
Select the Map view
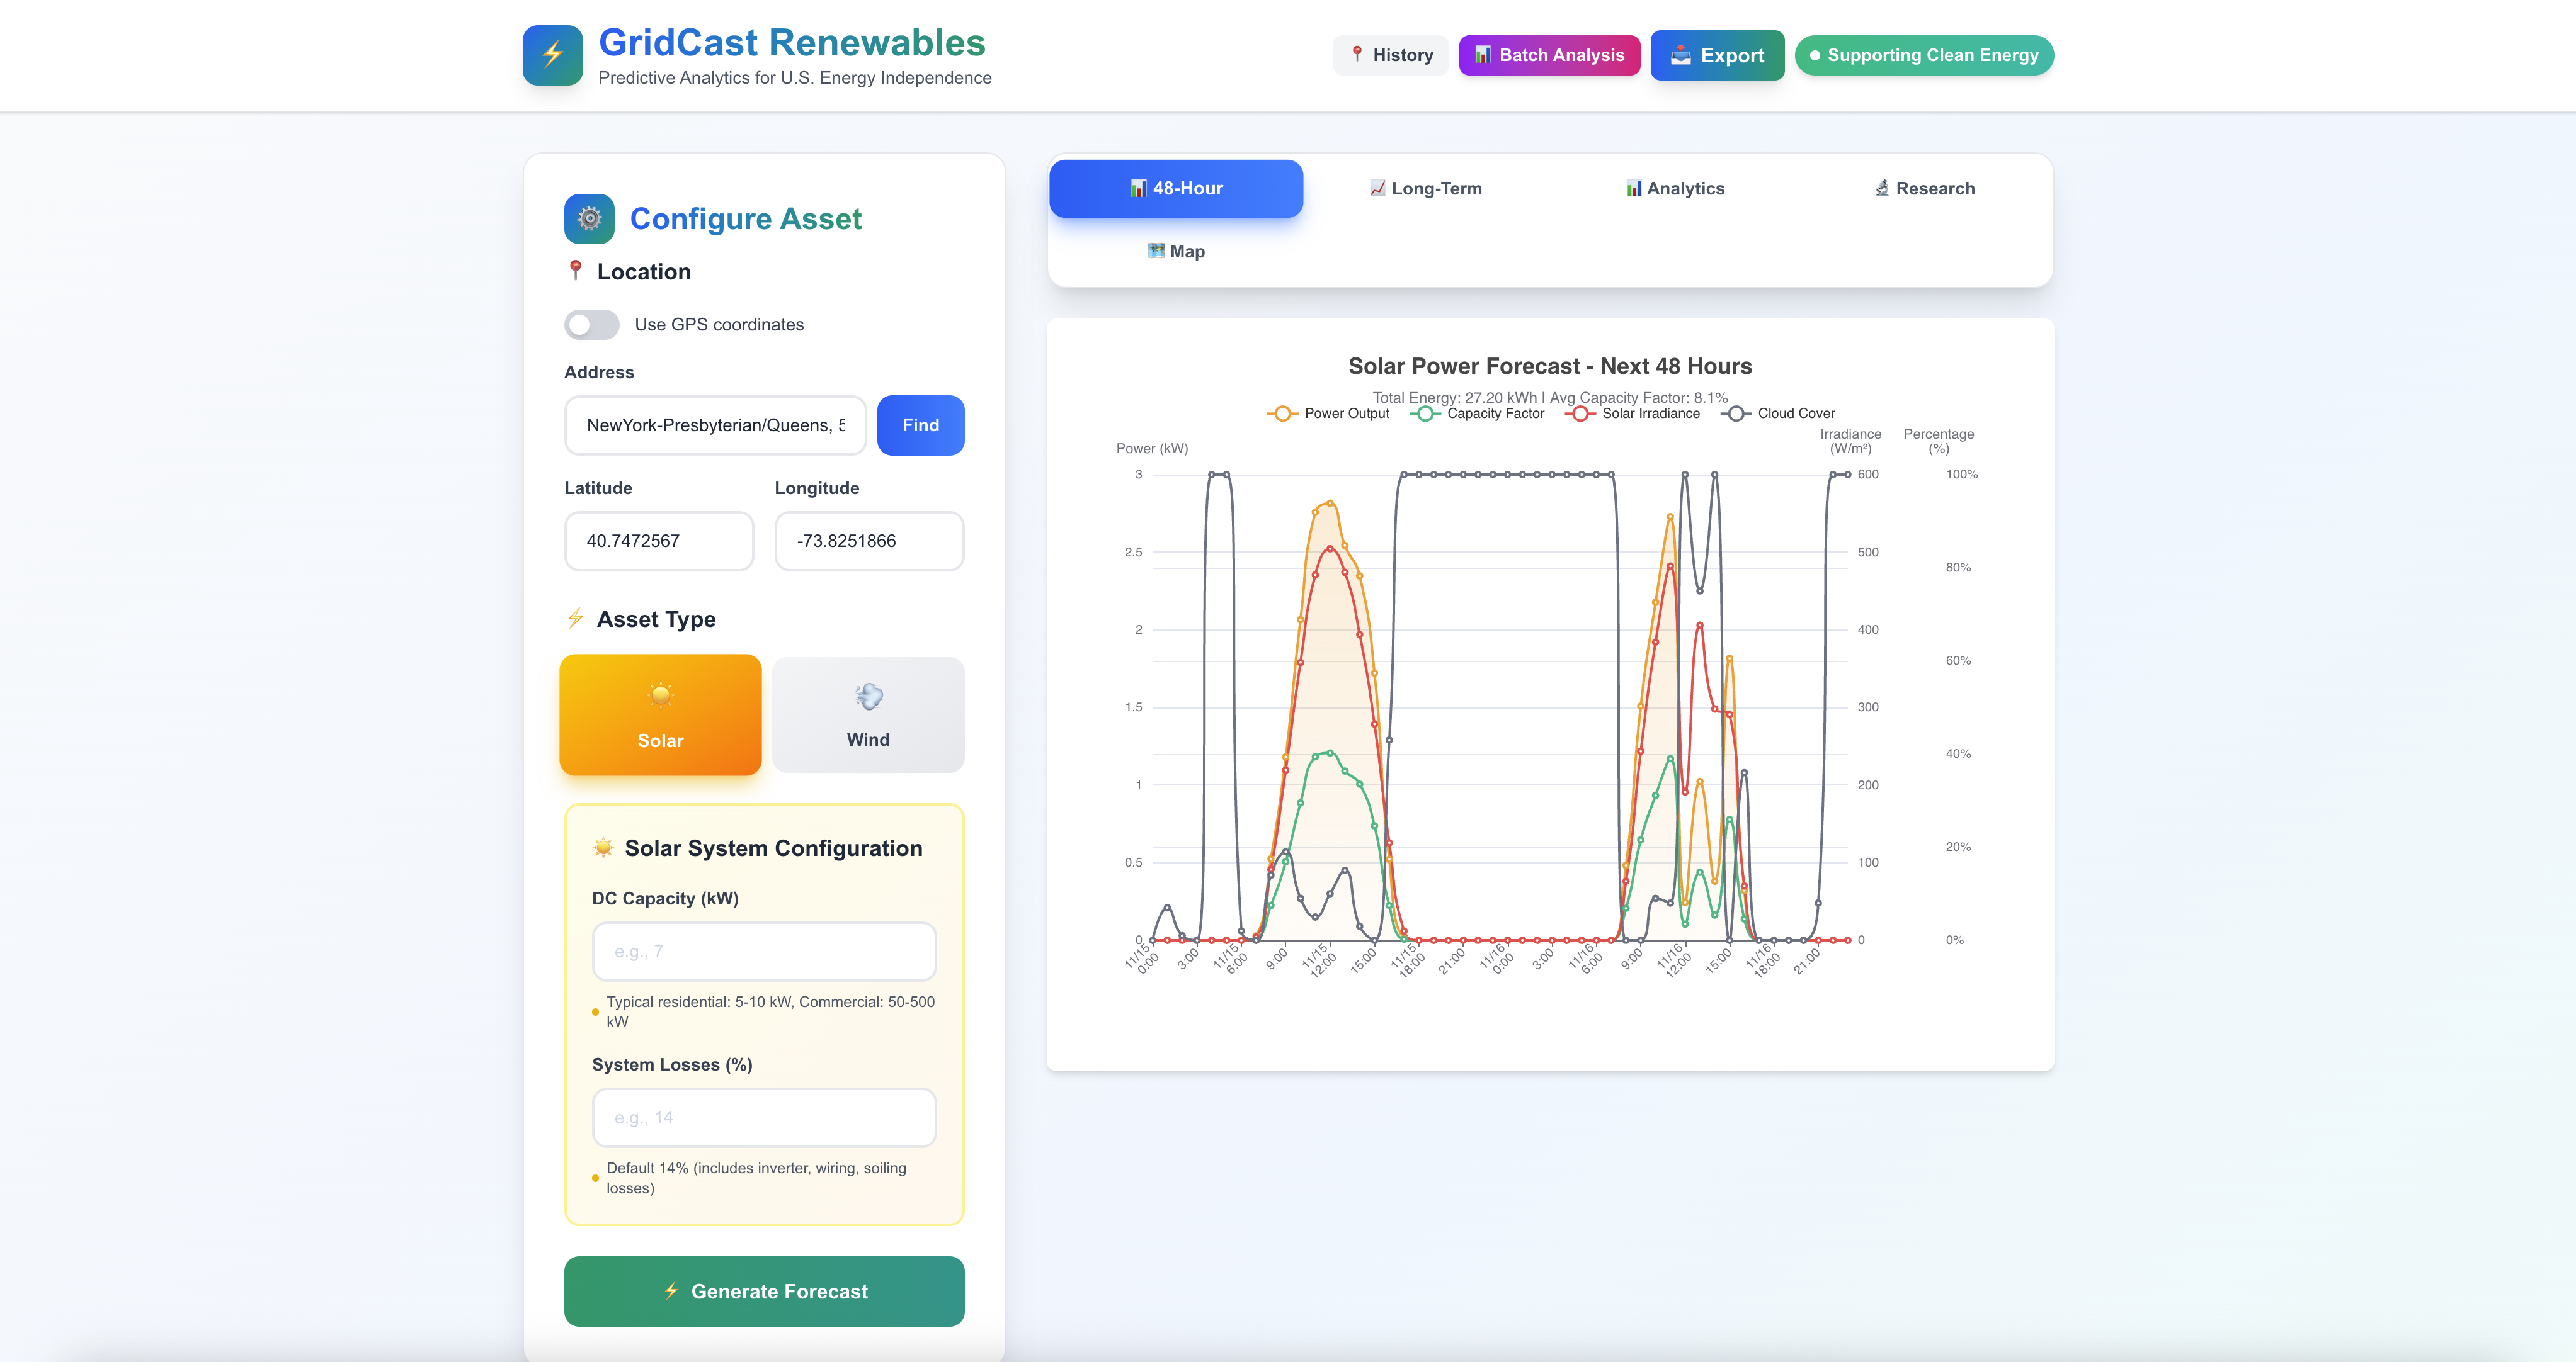click(x=1175, y=252)
